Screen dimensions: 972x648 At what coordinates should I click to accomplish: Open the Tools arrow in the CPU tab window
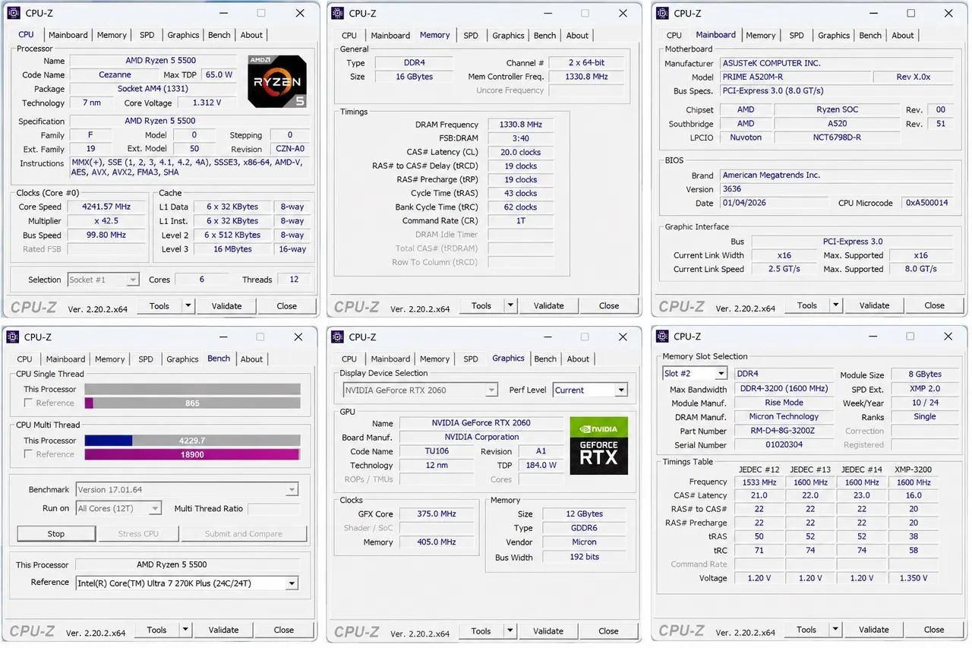pos(188,306)
